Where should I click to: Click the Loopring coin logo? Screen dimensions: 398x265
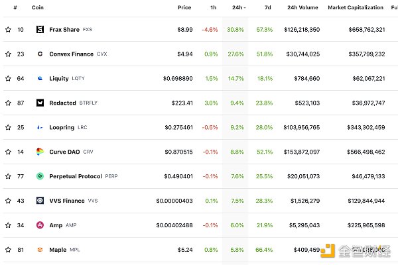pos(40,127)
